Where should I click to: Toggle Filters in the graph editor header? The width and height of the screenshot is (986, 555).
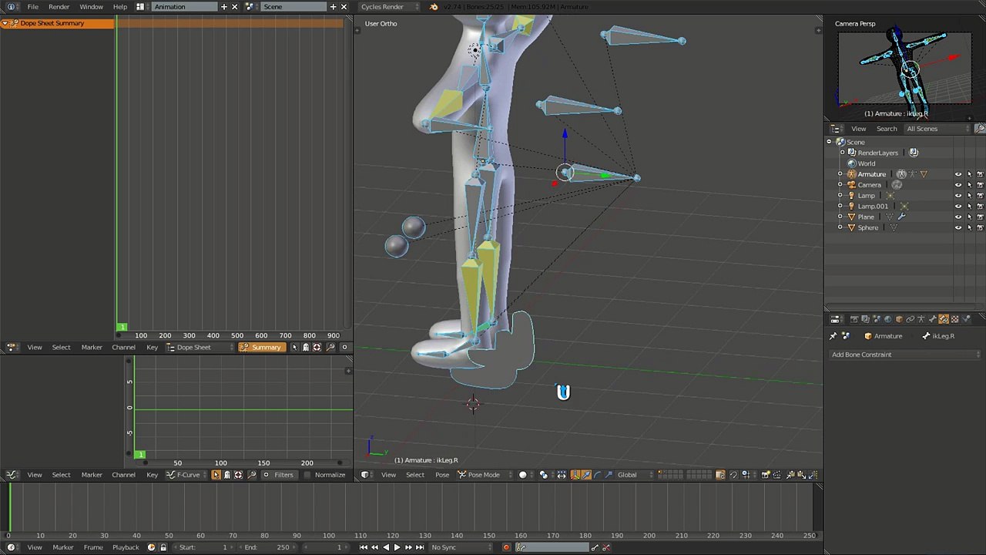278,475
